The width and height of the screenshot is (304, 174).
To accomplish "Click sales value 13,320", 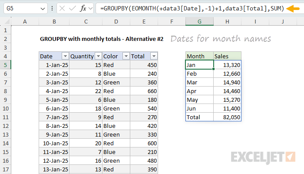I will pyautogui.click(x=228, y=65).
